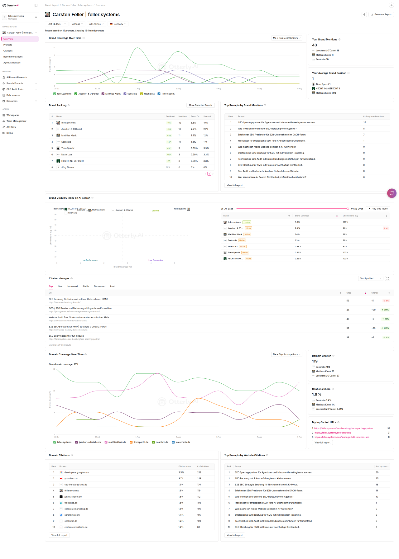Toggle Timo Specht series checkbox
The width and height of the screenshot is (399, 559).
click(x=159, y=94)
